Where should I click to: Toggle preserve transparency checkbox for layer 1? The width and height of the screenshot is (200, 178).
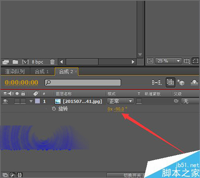click(x=139, y=101)
